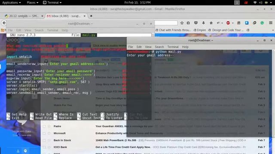275x154 pixels.
Task: Open Search menu in nano terminal window
Action: pyautogui.click(x=39, y=30)
